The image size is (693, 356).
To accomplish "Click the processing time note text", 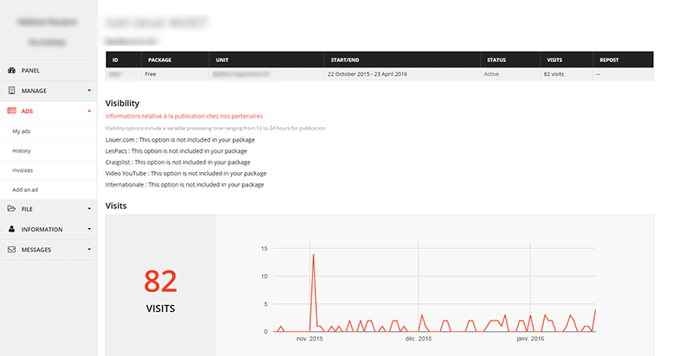I will point(216,128).
